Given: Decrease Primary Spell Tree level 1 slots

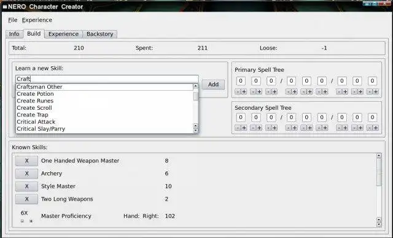Looking at the screenshot, I should [238, 92].
